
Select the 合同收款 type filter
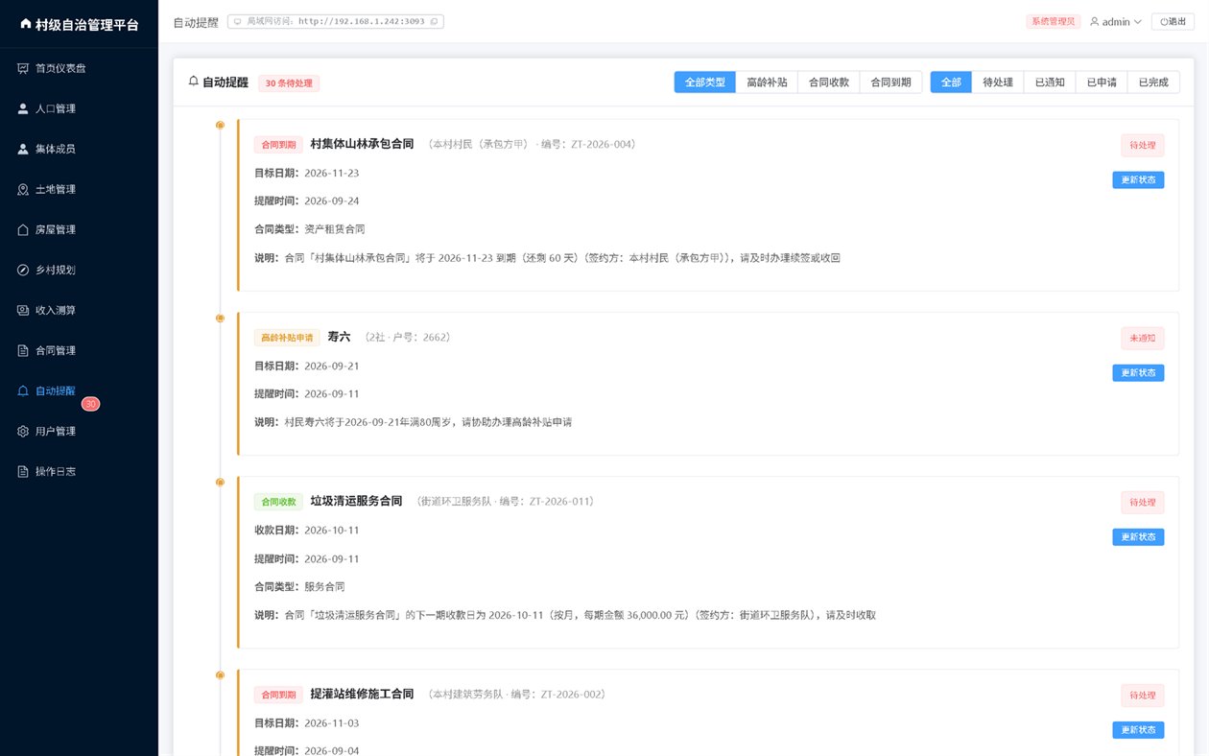[x=829, y=83]
